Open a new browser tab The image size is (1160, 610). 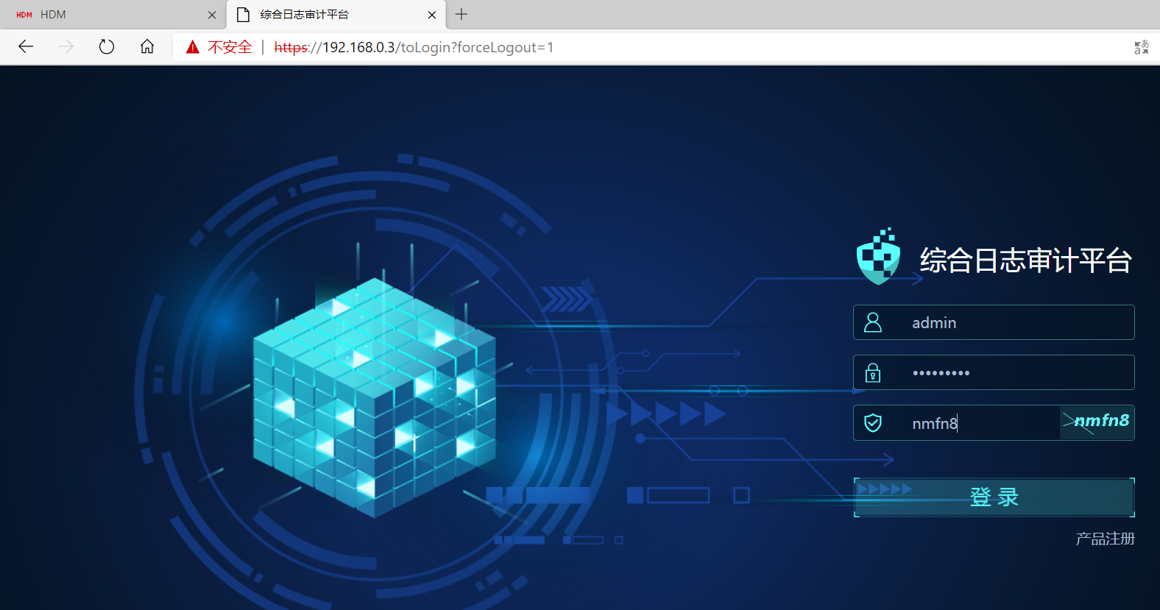[461, 14]
